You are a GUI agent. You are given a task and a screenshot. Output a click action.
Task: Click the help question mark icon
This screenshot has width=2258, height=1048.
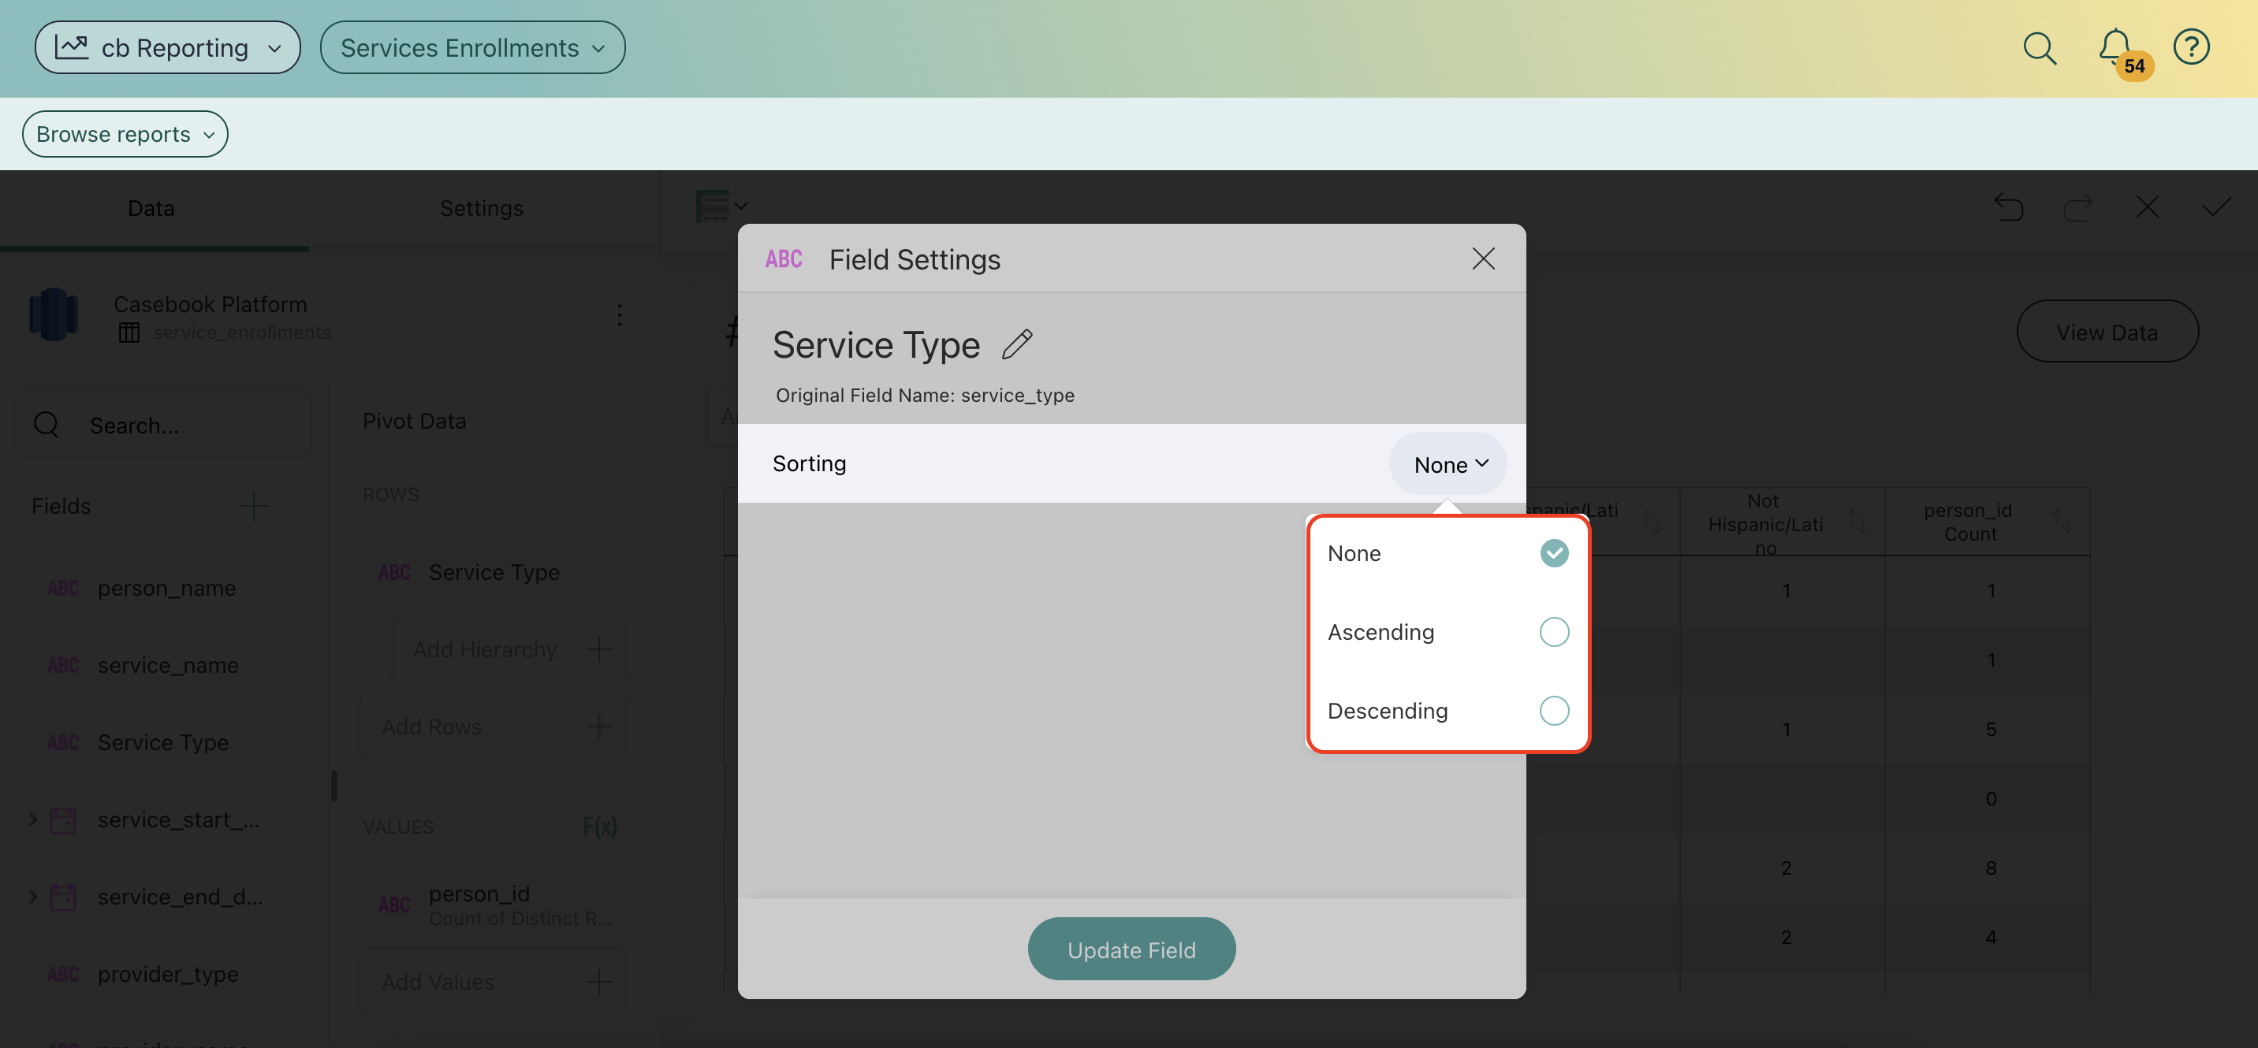tap(2190, 47)
